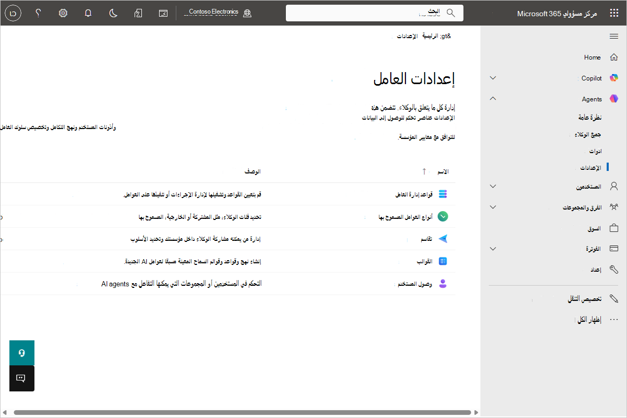Viewport: 627px width, 418px height.
Task: Click the Users person icon in sidebar
Action: 614,186
